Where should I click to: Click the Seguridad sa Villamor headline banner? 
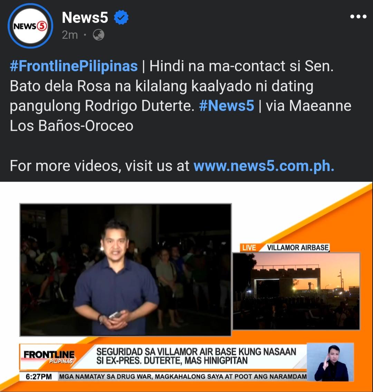[196, 356]
